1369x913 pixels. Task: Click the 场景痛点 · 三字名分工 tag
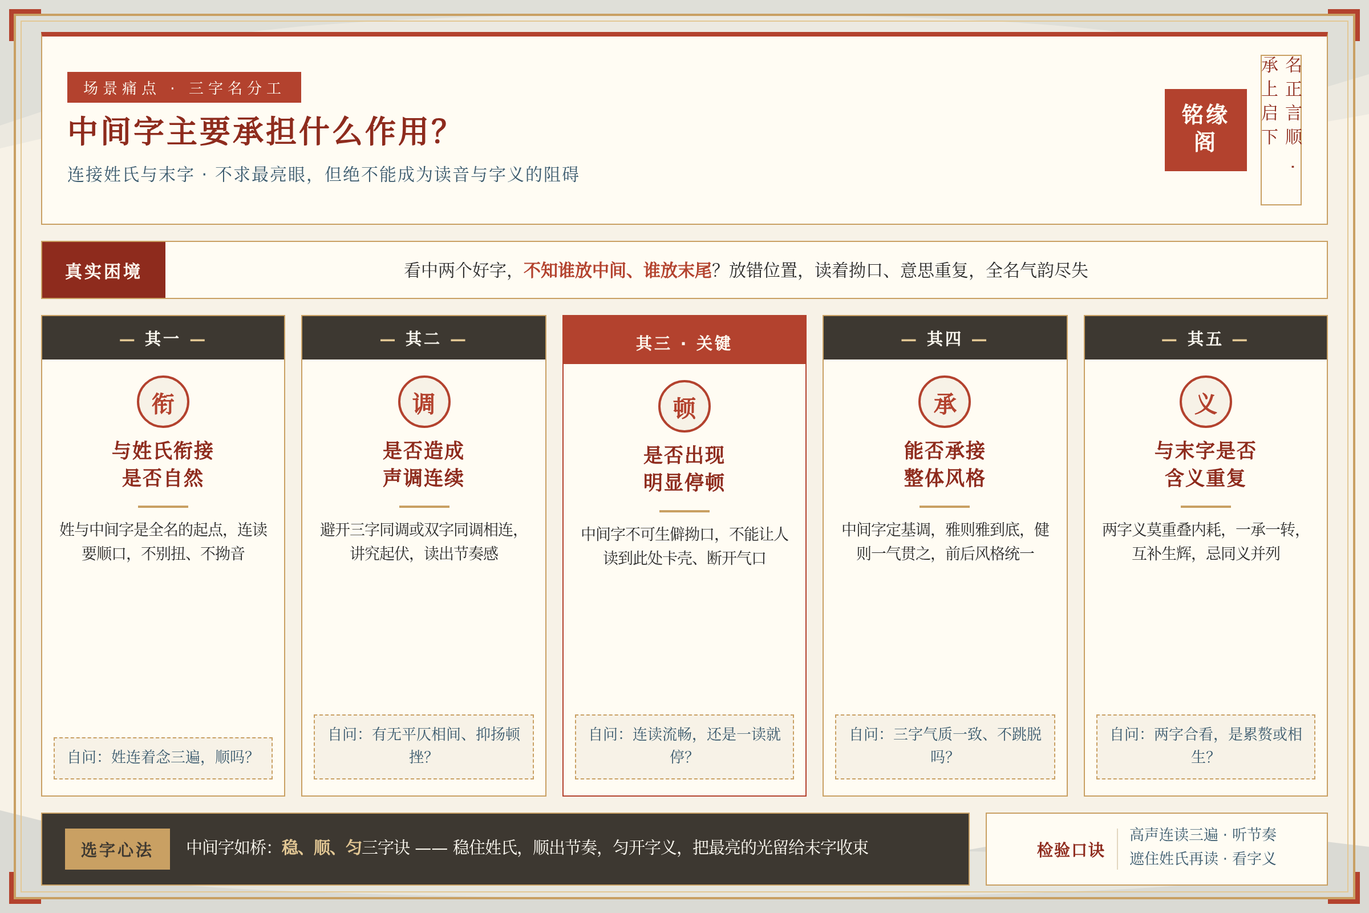click(x=184, y=87)
